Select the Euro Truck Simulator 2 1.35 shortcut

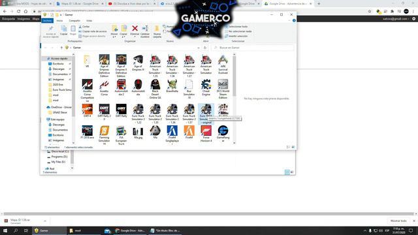[x=155, y=114]
